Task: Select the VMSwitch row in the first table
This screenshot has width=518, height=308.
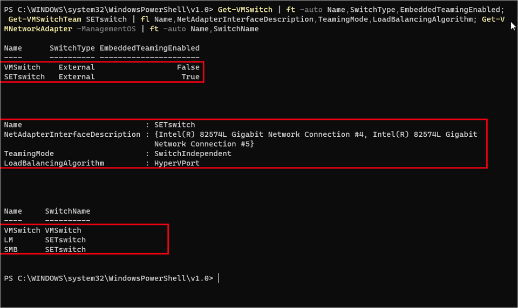Action: [x=102, y=67]
